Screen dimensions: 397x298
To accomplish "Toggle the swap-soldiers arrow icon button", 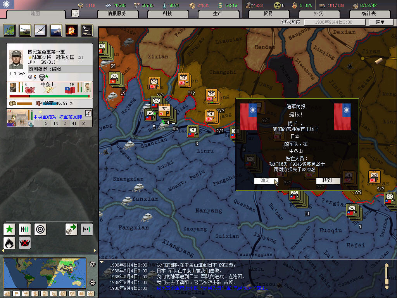I will pos(87,229).
